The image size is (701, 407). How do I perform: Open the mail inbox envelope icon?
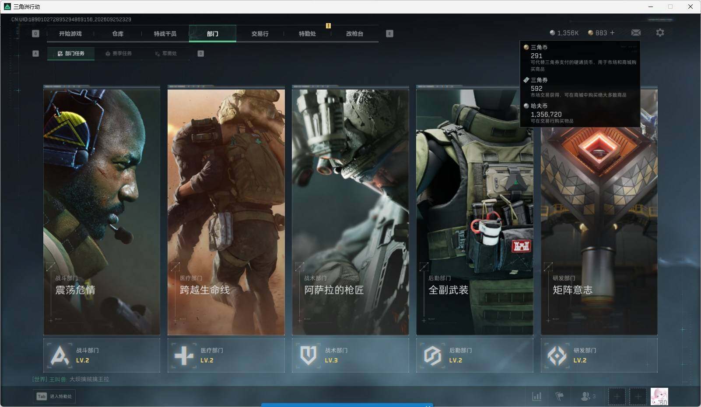pos(636,33)
